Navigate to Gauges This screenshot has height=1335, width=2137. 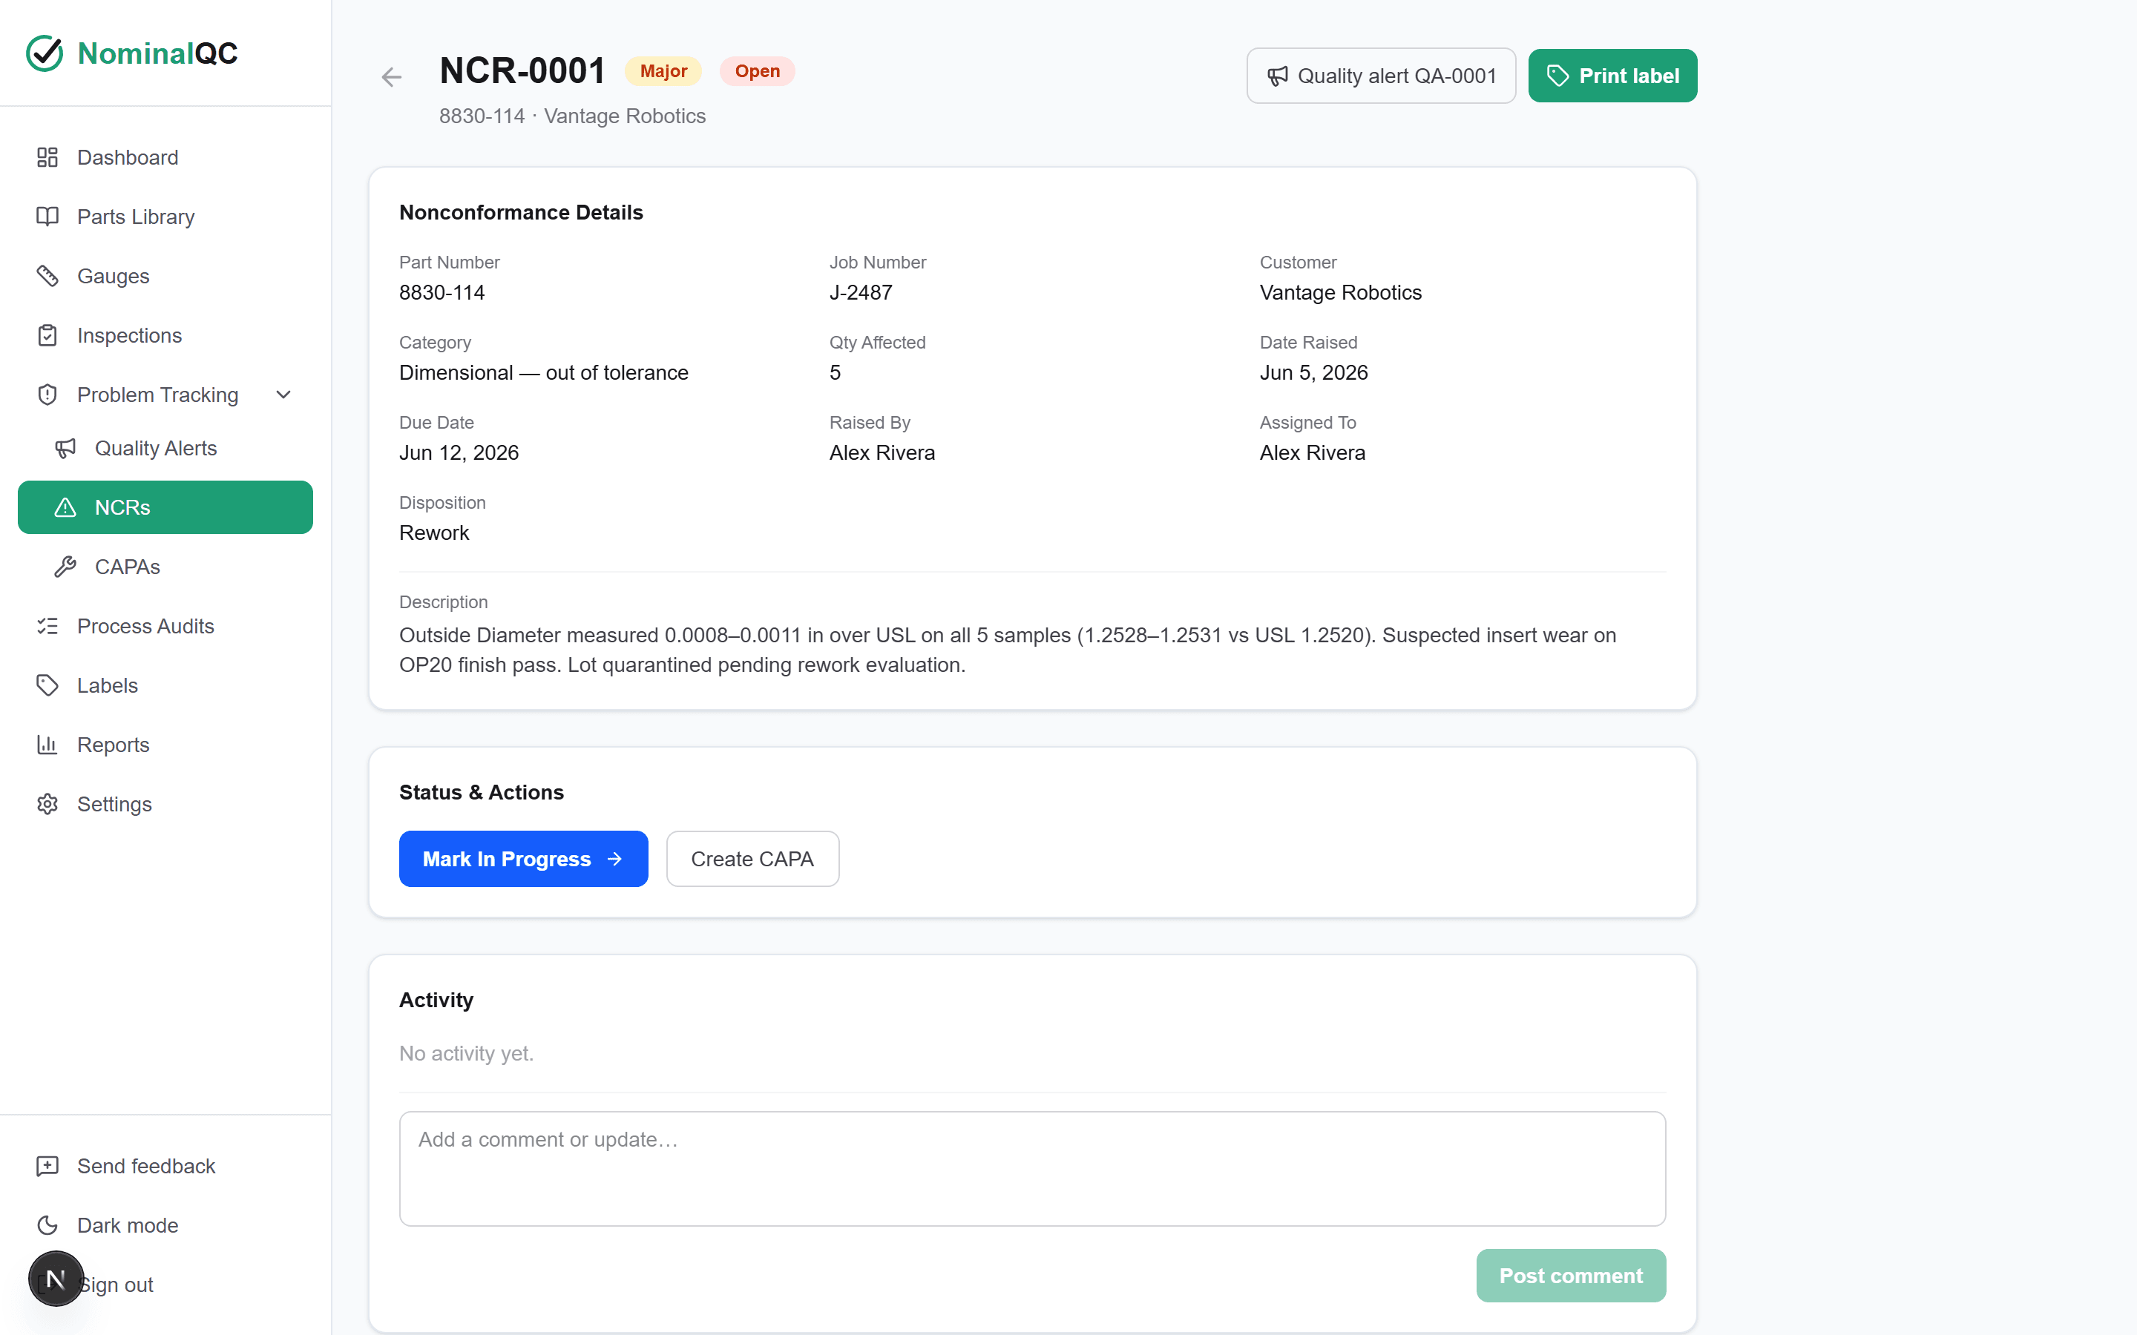(x=165, y=275)
